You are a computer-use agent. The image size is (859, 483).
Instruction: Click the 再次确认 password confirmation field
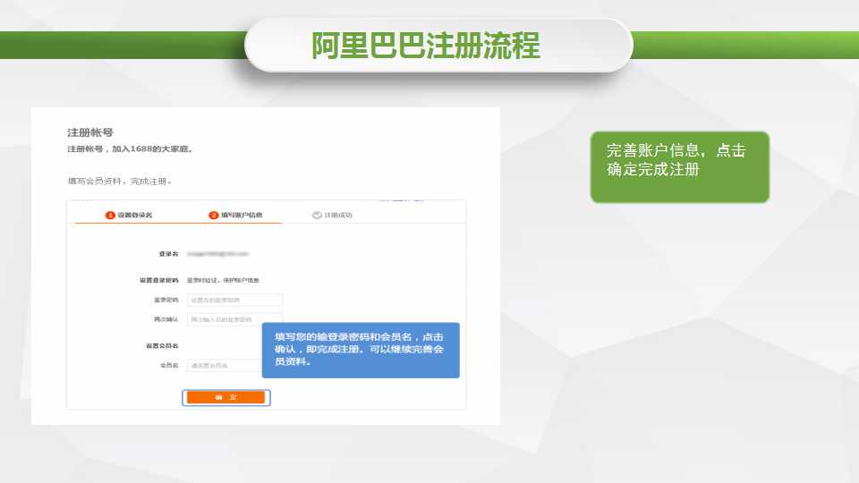234,318
